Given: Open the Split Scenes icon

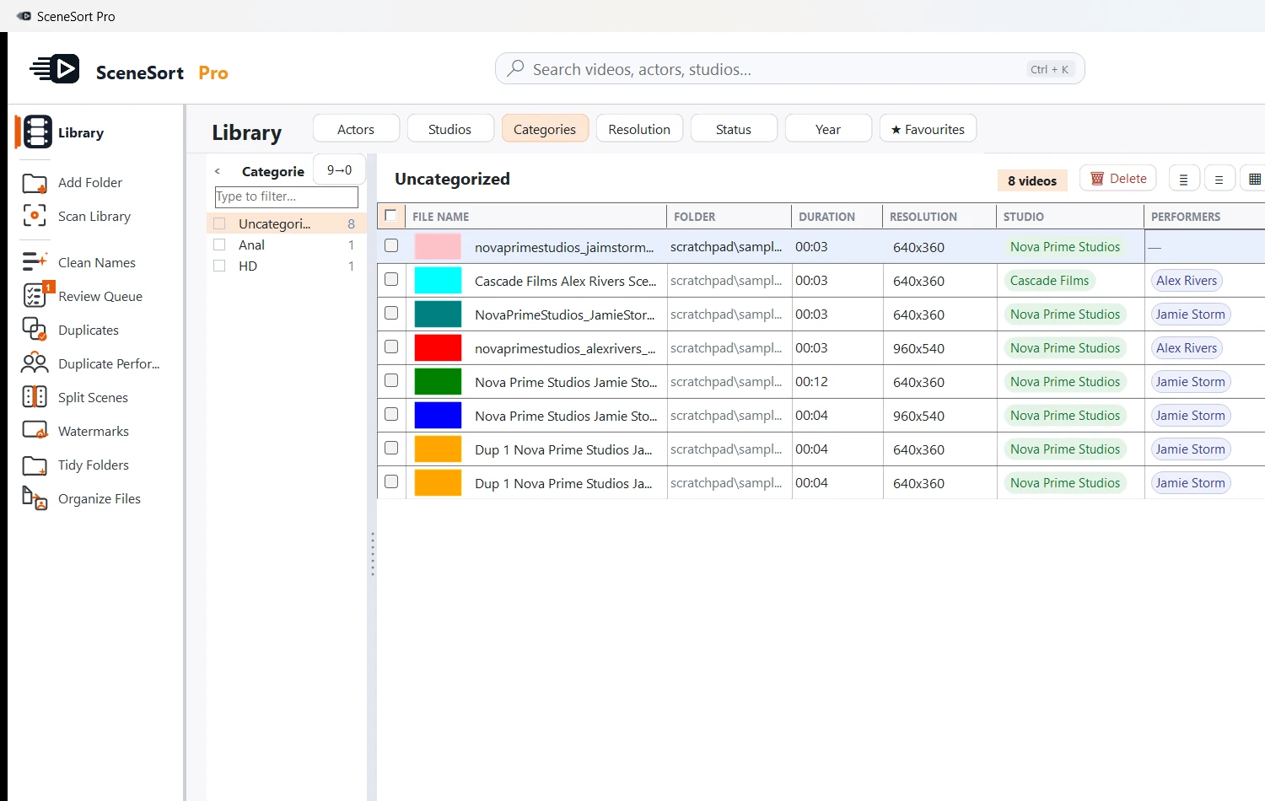Looking at the screenshot, I should (35, 397).
